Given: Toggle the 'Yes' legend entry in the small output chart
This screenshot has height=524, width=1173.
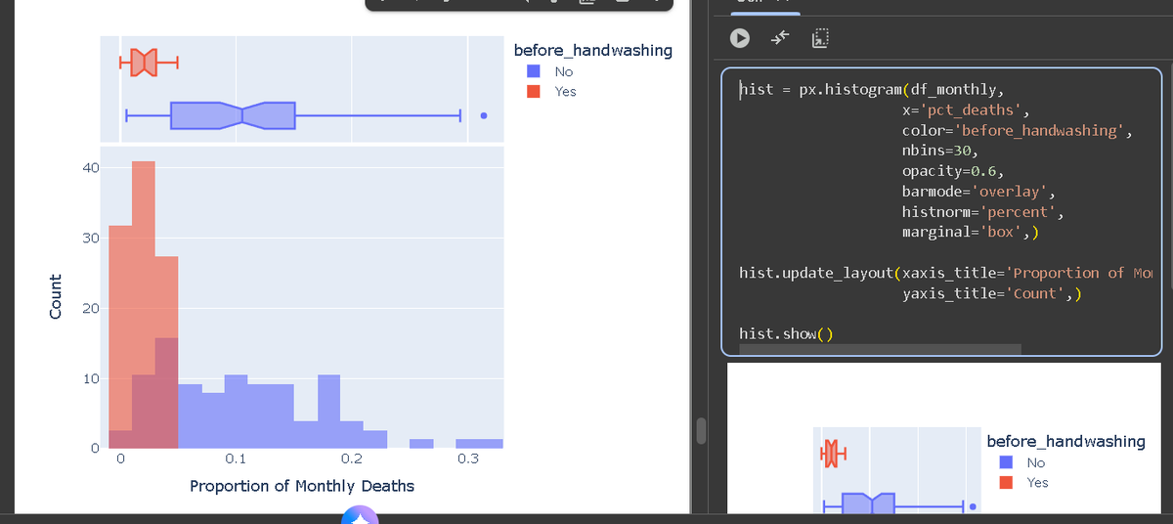Looking at the screenshot, I should click(x=1024, y=482).
